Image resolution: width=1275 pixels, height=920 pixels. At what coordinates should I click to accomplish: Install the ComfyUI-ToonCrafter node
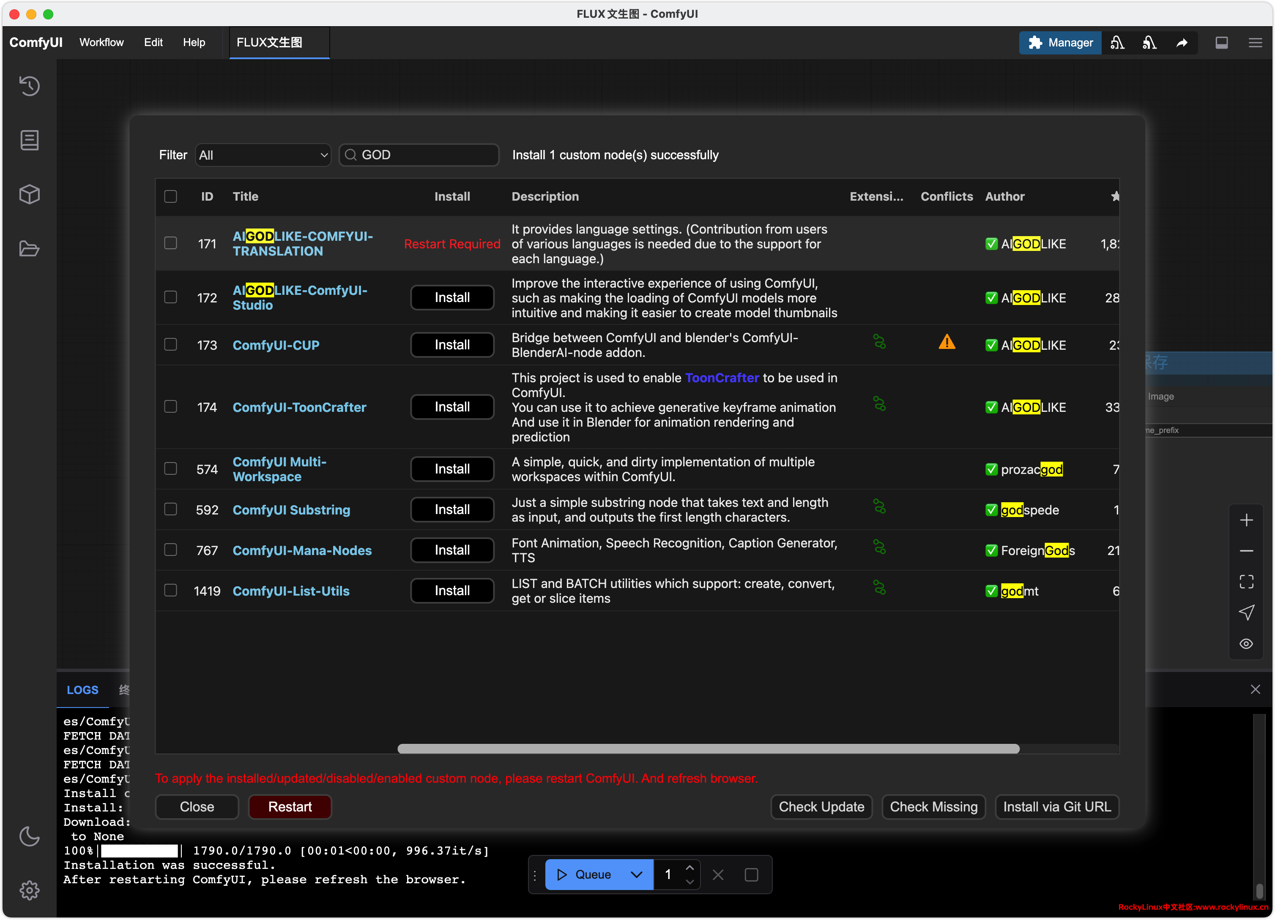point(452,407)
